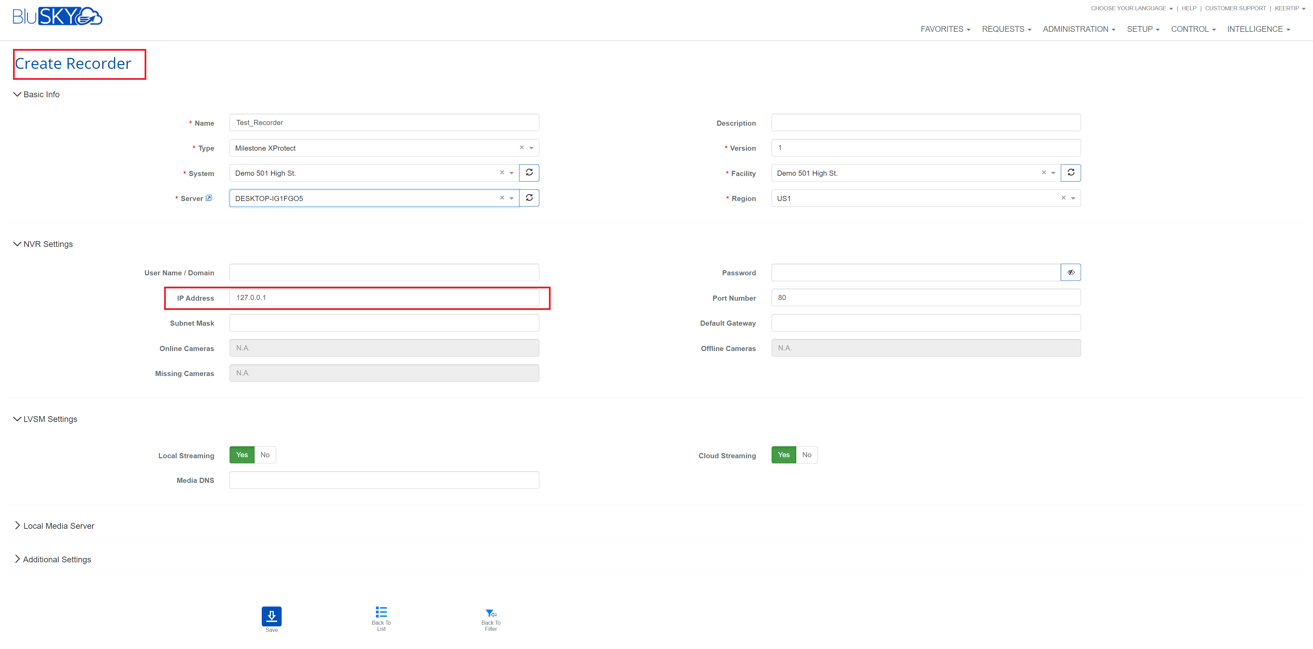Open the Region dropdown
1313x649 pixels.
pos(1073,198)
